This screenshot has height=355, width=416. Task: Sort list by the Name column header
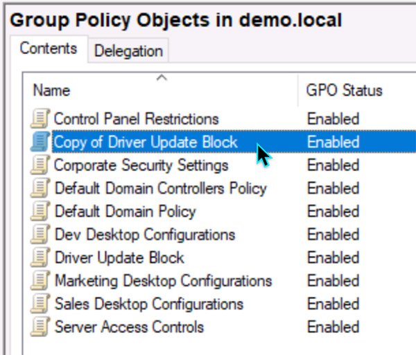(x=52, y=91)
